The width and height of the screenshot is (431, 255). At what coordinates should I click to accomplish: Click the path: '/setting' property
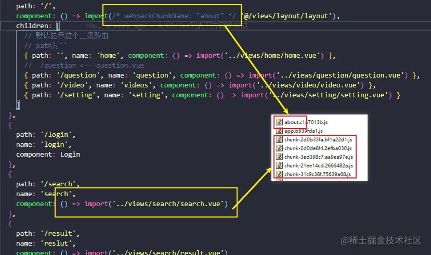64,95
